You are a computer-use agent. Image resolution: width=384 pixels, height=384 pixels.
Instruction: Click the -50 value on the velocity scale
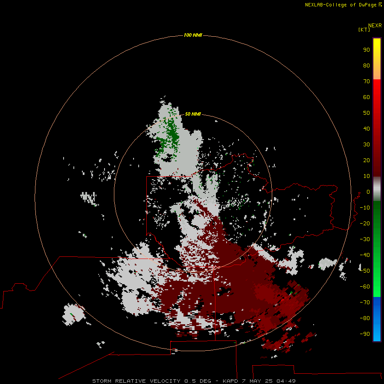click(x=365, y=271)
